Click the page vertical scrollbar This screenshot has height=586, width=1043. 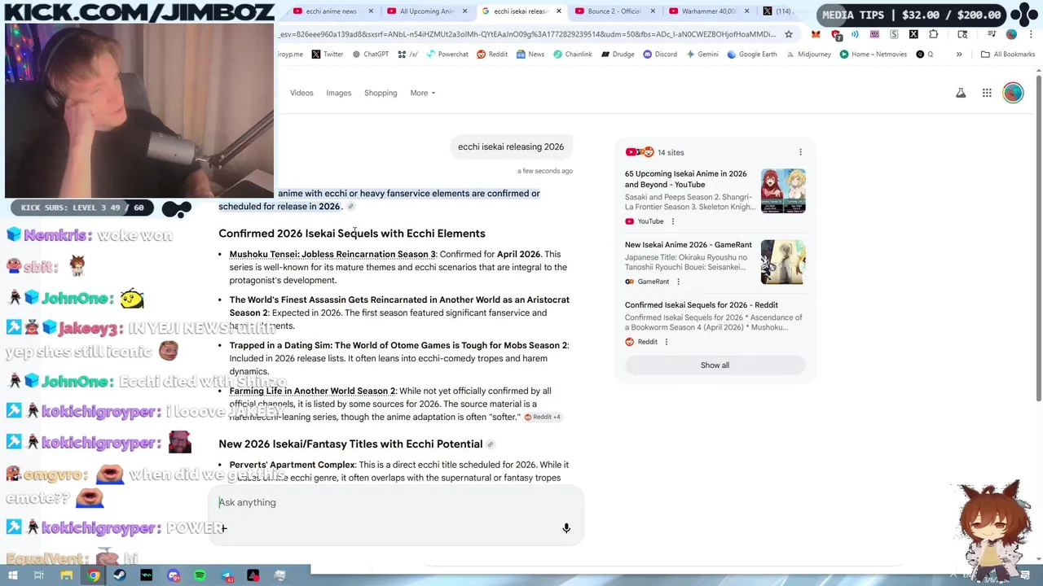coord(1039,236)
